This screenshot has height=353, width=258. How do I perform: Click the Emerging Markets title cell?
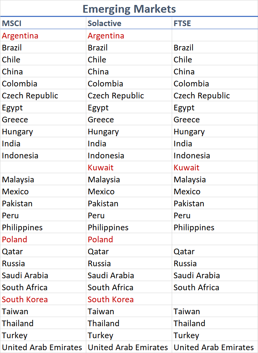point(129,8)
